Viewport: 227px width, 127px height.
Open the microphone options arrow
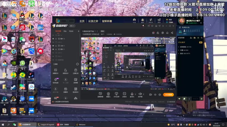(135, 94)
